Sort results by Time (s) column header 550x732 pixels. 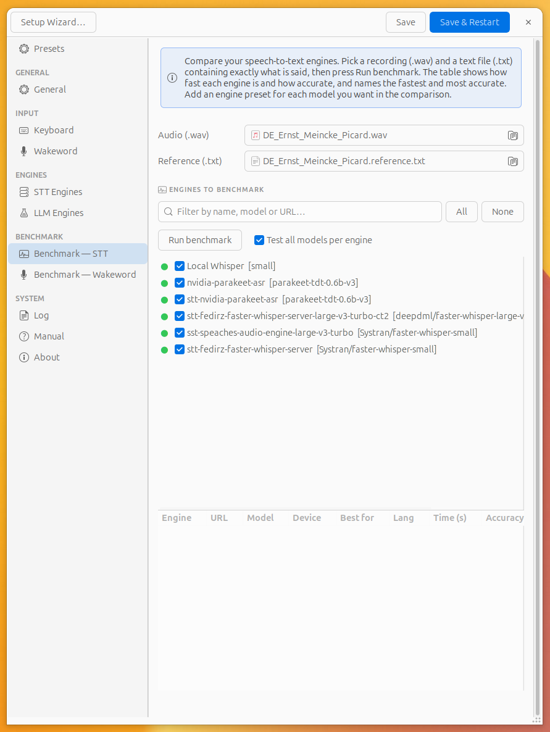pos(449,518)
